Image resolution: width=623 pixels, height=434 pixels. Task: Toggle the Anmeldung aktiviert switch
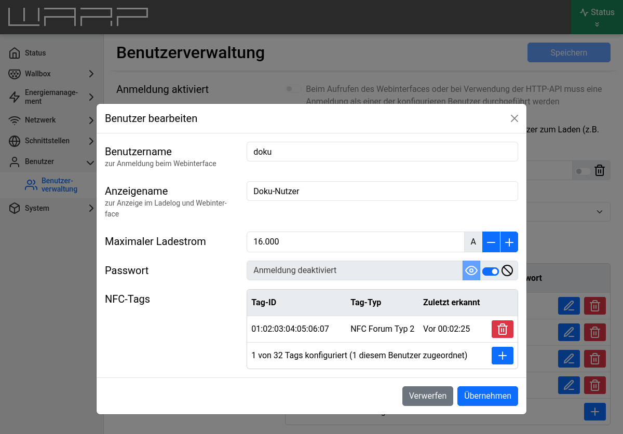pos(293,89)
